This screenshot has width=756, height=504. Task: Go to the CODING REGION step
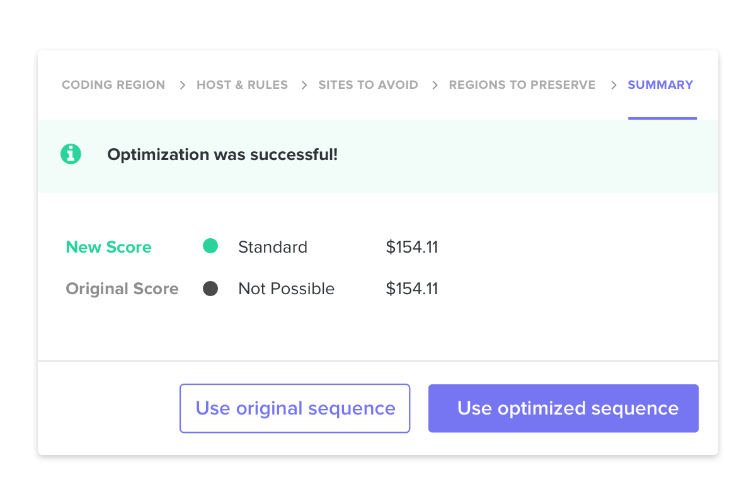113,85
